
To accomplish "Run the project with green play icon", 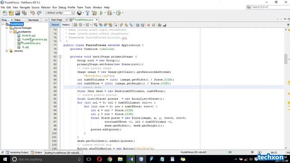I will pyautogui.click(x=101, y=13).
